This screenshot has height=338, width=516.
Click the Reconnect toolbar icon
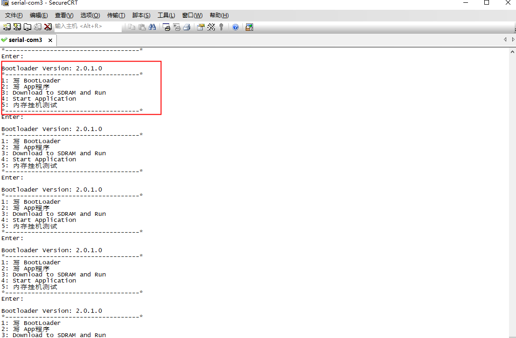(x=38, y=27)
